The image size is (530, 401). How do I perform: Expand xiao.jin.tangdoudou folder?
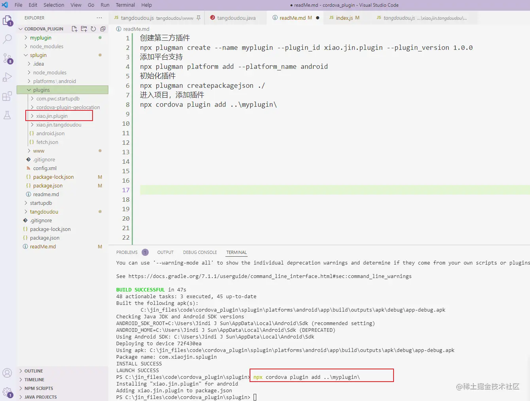click(62, 125)
